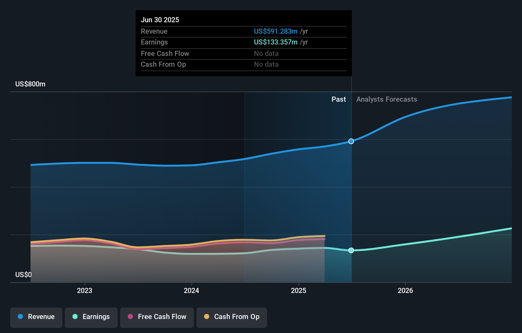Screen dimensions: 522x333
Task: Select the teal Earnings legend dot icon
Action: point(74,317)
